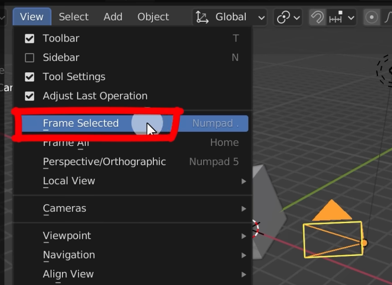
Task: Expand the Align View submenu
Action: (133, 274)
